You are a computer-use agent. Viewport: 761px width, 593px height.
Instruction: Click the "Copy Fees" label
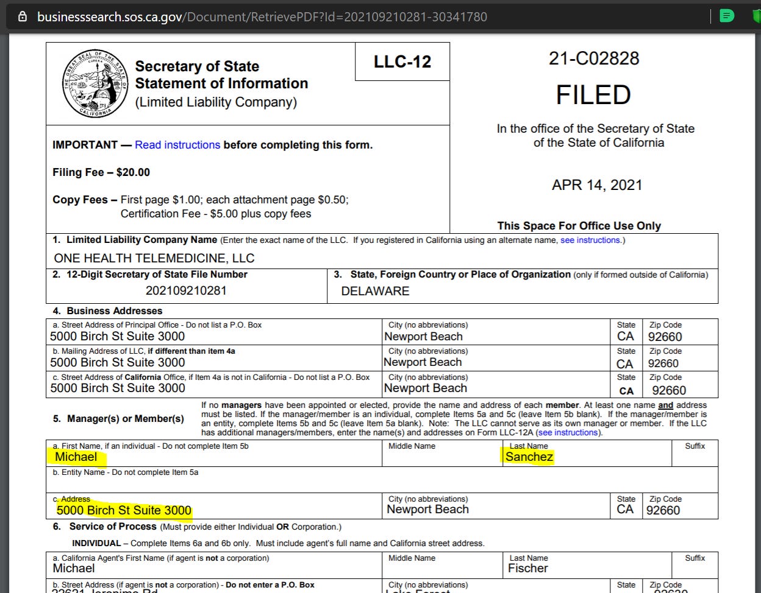pos(85,200)
